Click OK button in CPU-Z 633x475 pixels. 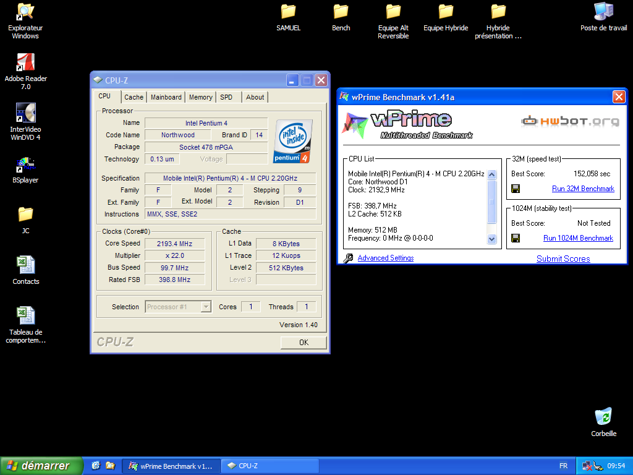click(x=304, y=343)
